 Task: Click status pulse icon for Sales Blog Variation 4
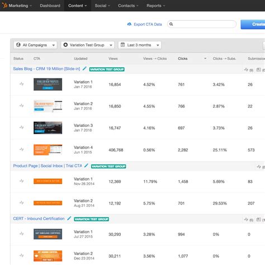click(x=22, y=149)
